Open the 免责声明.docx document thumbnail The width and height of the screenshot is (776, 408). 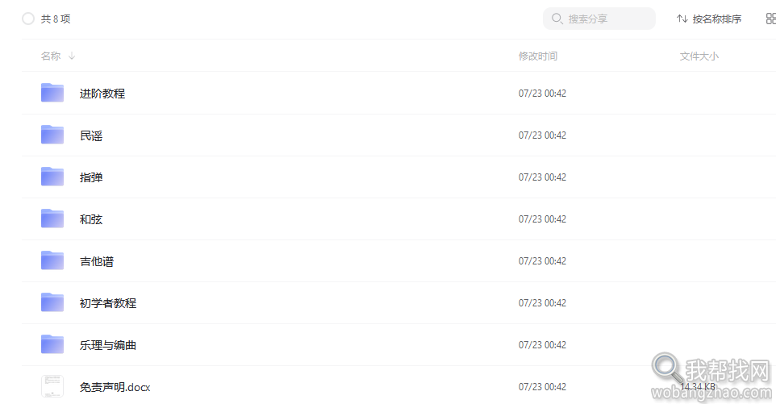coord(52,386)
